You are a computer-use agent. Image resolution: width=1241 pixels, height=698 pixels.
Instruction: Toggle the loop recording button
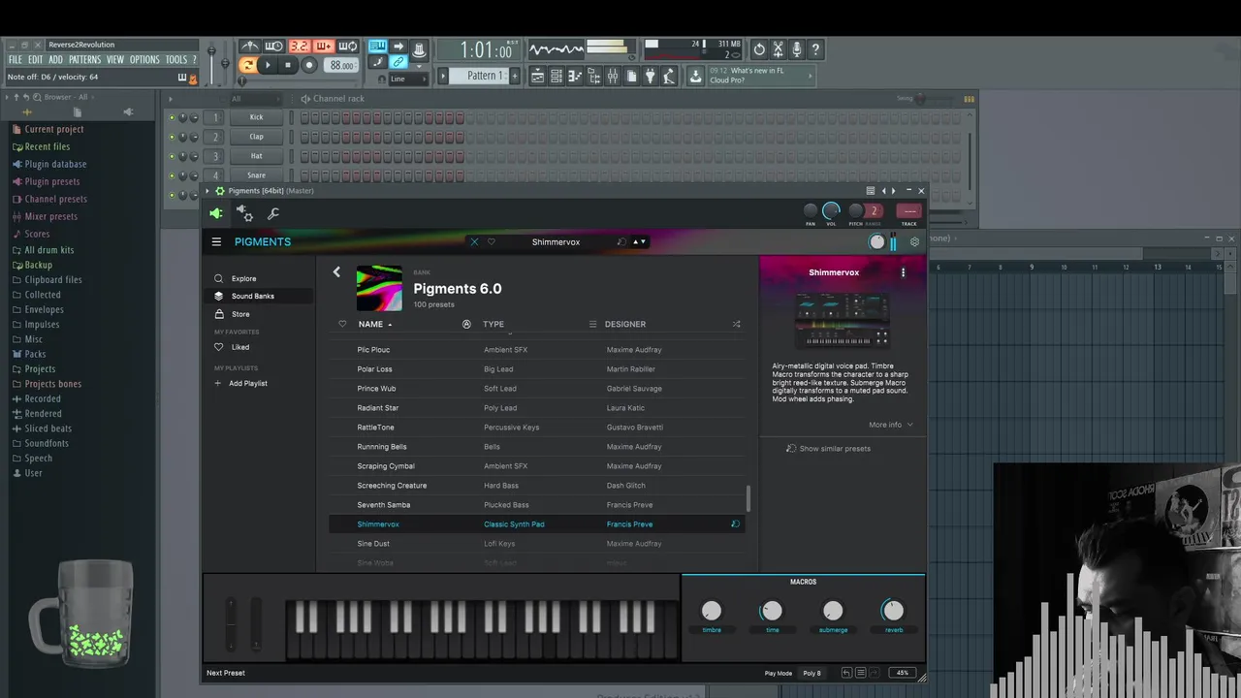(348, 47)
